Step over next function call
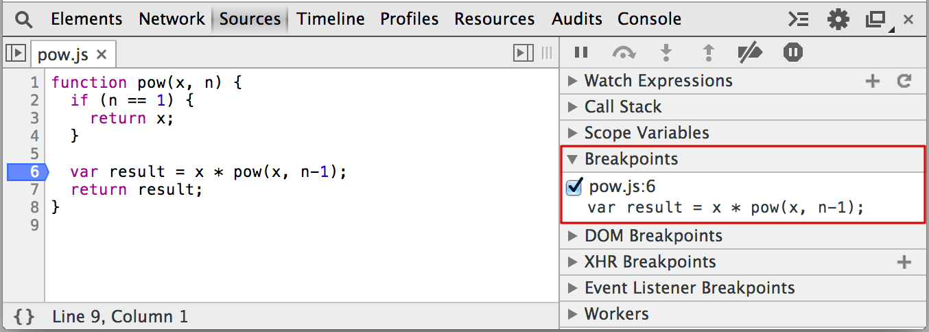The width and height of the screenshot is (929, 332). [624, 53]
